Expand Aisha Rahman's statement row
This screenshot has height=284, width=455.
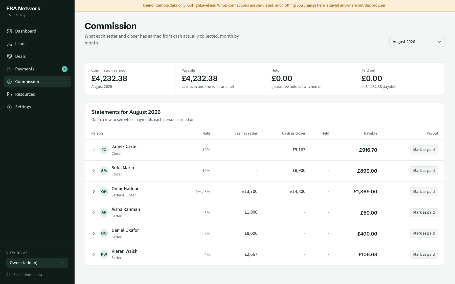[x=94, y=213]
